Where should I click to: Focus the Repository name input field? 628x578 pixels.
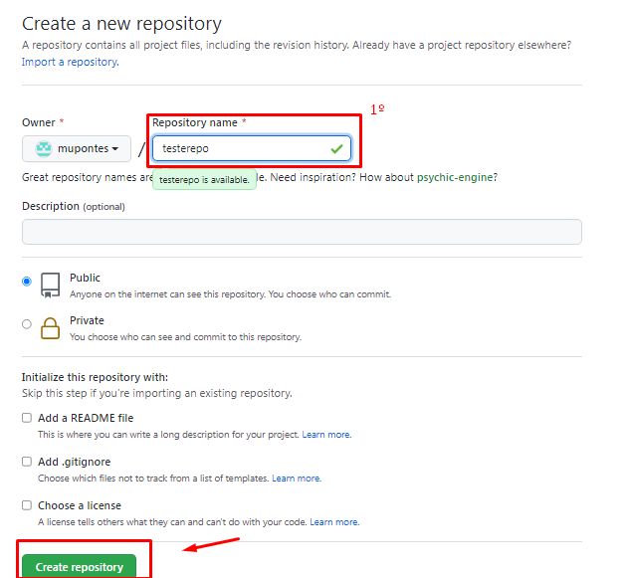coord(252,148)
